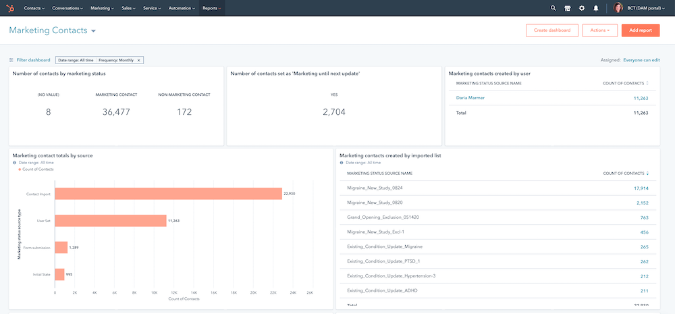The image size is (675, 314).
Task: Open the notifications bell
Action: [x=596, y=8]
